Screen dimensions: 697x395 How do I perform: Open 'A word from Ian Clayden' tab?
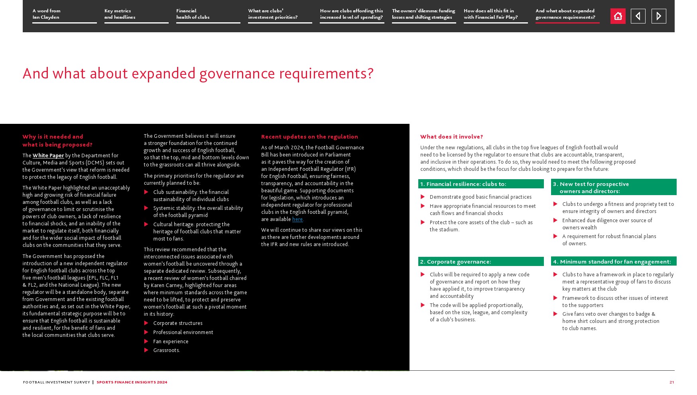coord(64,14)
